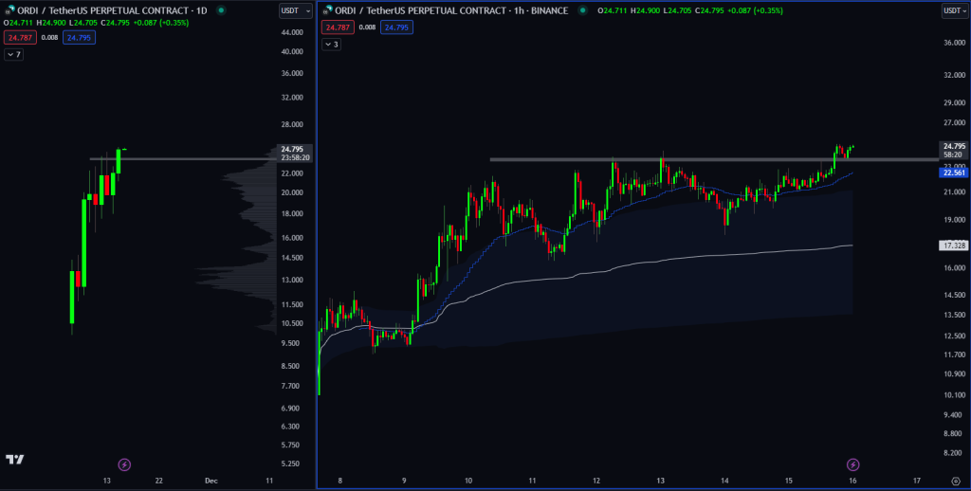
Task: Click the blue 24.795 buy button on the daily chart
Action: tap(79, 38)
